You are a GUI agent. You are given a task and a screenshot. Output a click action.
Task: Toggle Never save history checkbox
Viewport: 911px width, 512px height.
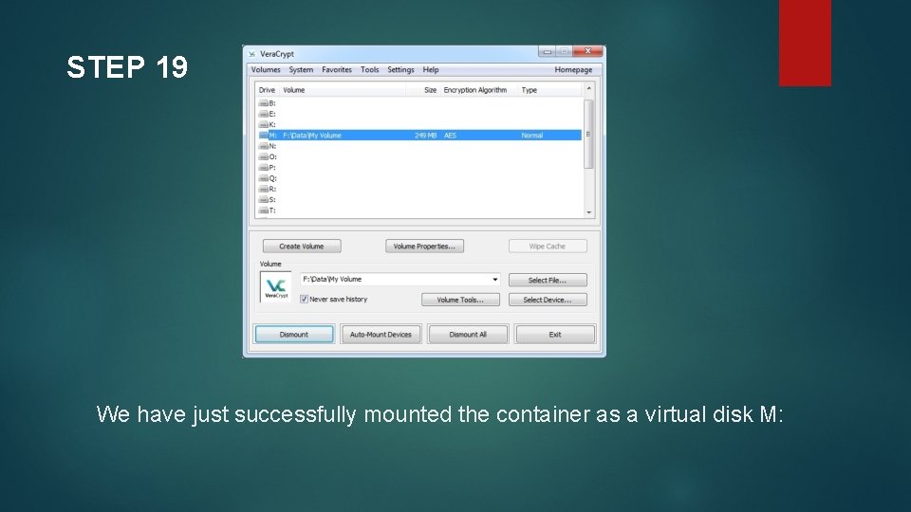click(x=304, y=299)
